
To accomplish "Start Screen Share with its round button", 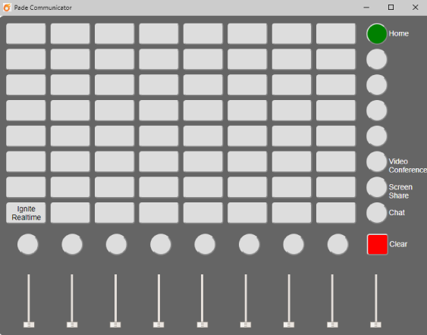I will coord(377,187).
